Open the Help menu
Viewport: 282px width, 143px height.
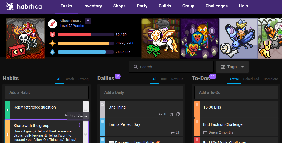point(243,6)
